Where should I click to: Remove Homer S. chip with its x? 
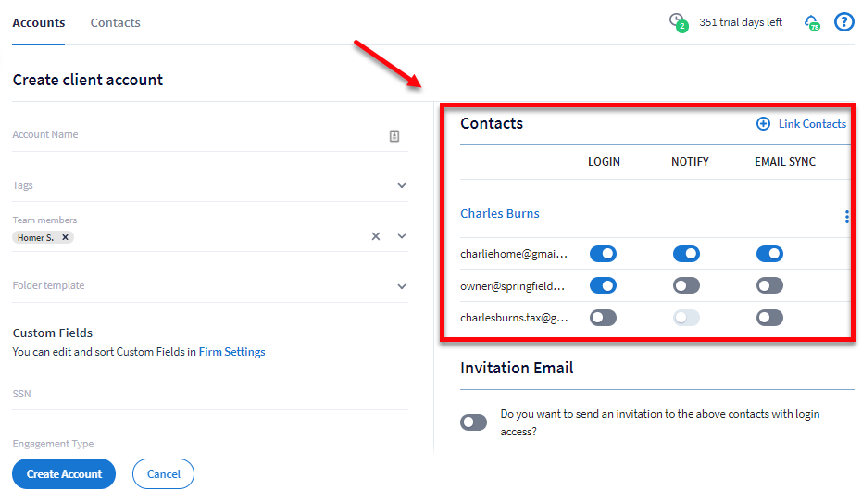(65, 237)
